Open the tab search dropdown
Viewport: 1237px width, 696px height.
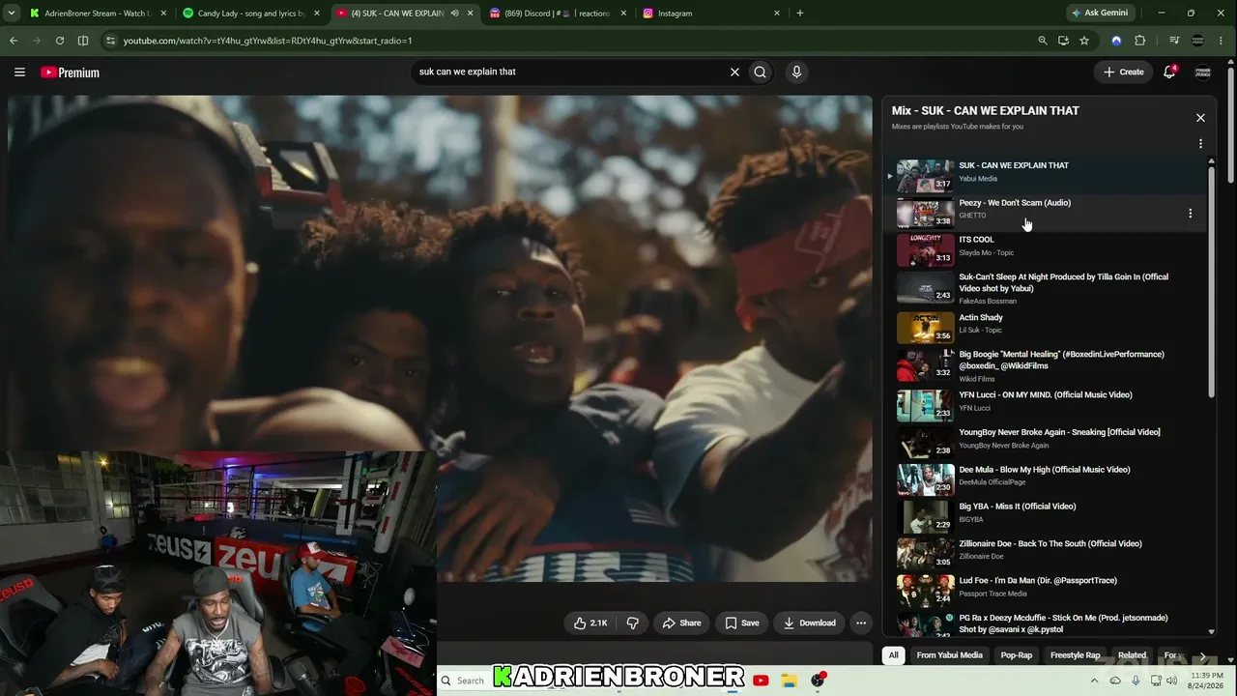(x=12, y=14)
